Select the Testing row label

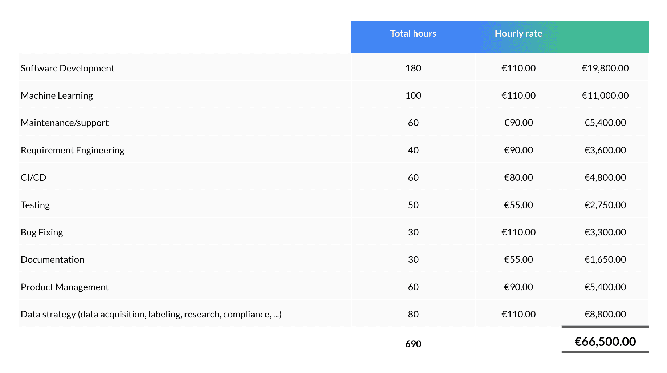(35, 205)
